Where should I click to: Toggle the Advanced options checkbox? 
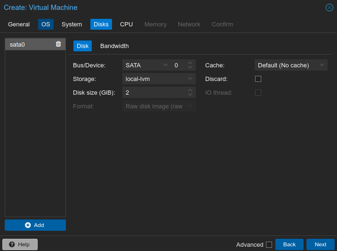(269, 244)
